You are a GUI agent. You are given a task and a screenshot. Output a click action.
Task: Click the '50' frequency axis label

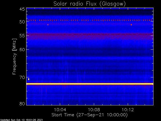(22, 22)
